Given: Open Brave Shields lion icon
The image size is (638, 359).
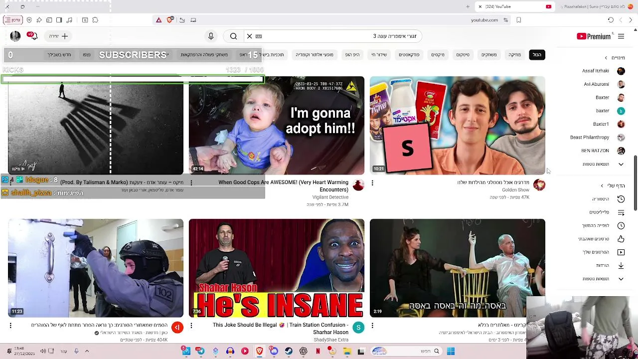Looking at the screenshot, I should click(x=170, y=20).
